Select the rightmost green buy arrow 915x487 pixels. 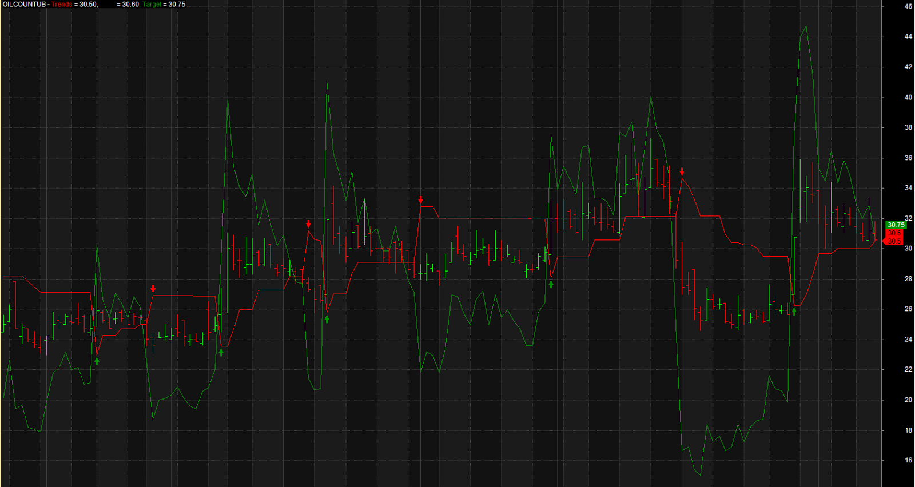pyautogui.click(x=794, y=312)
